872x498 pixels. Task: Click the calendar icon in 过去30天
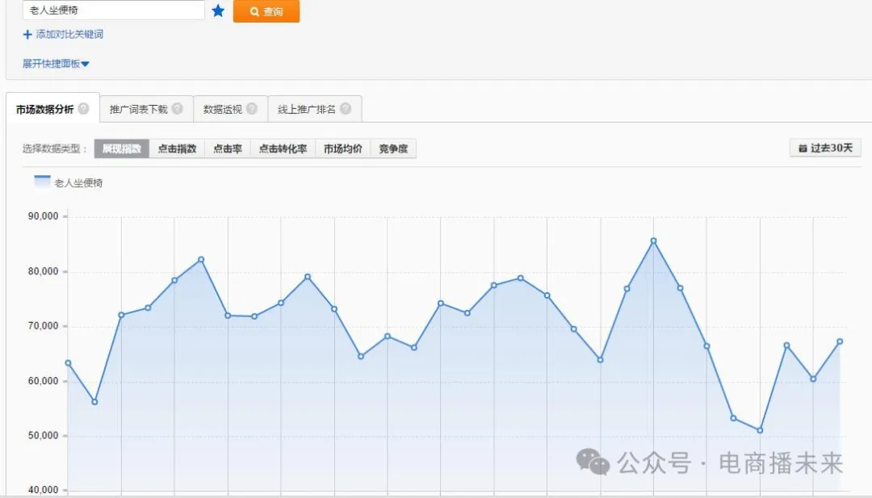[x=803, y=149]
